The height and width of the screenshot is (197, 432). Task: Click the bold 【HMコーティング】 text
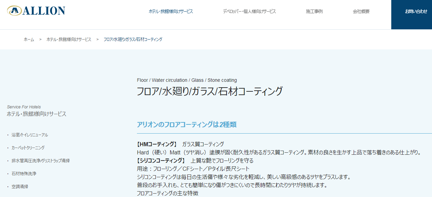tap(157, 144)
